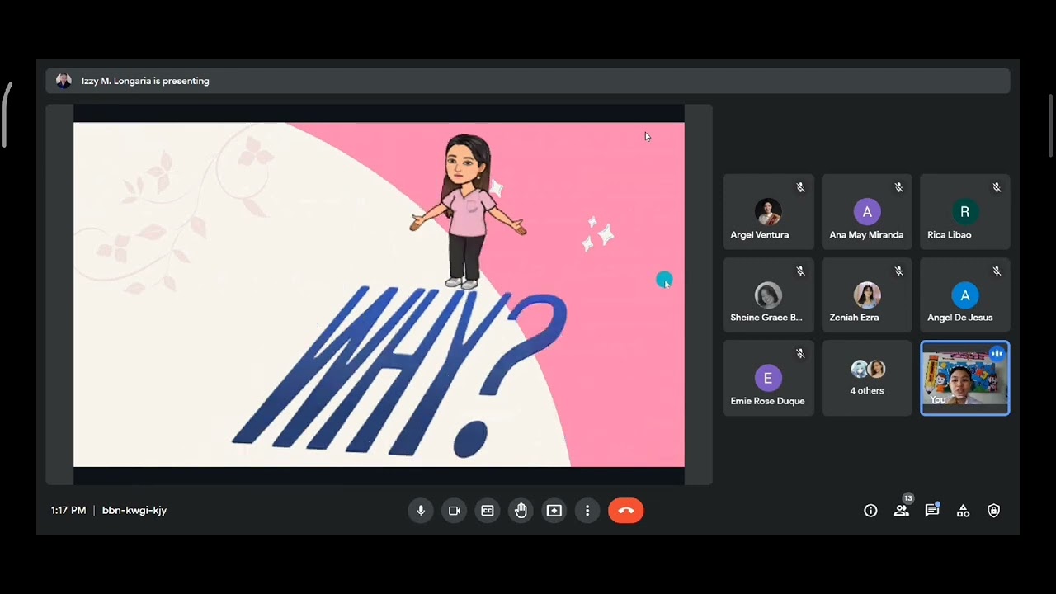Click the 13 participants count badge
Screen dimensions: 1056x594
pyautogui.click(x=908, y=498)
